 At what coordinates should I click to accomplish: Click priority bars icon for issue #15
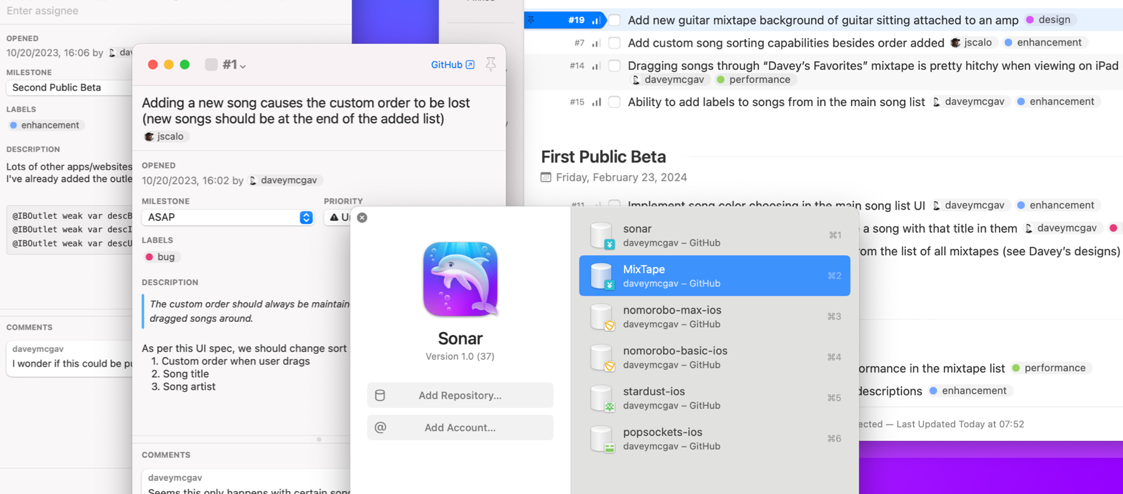pyautogui.click(x=596, y=102)
